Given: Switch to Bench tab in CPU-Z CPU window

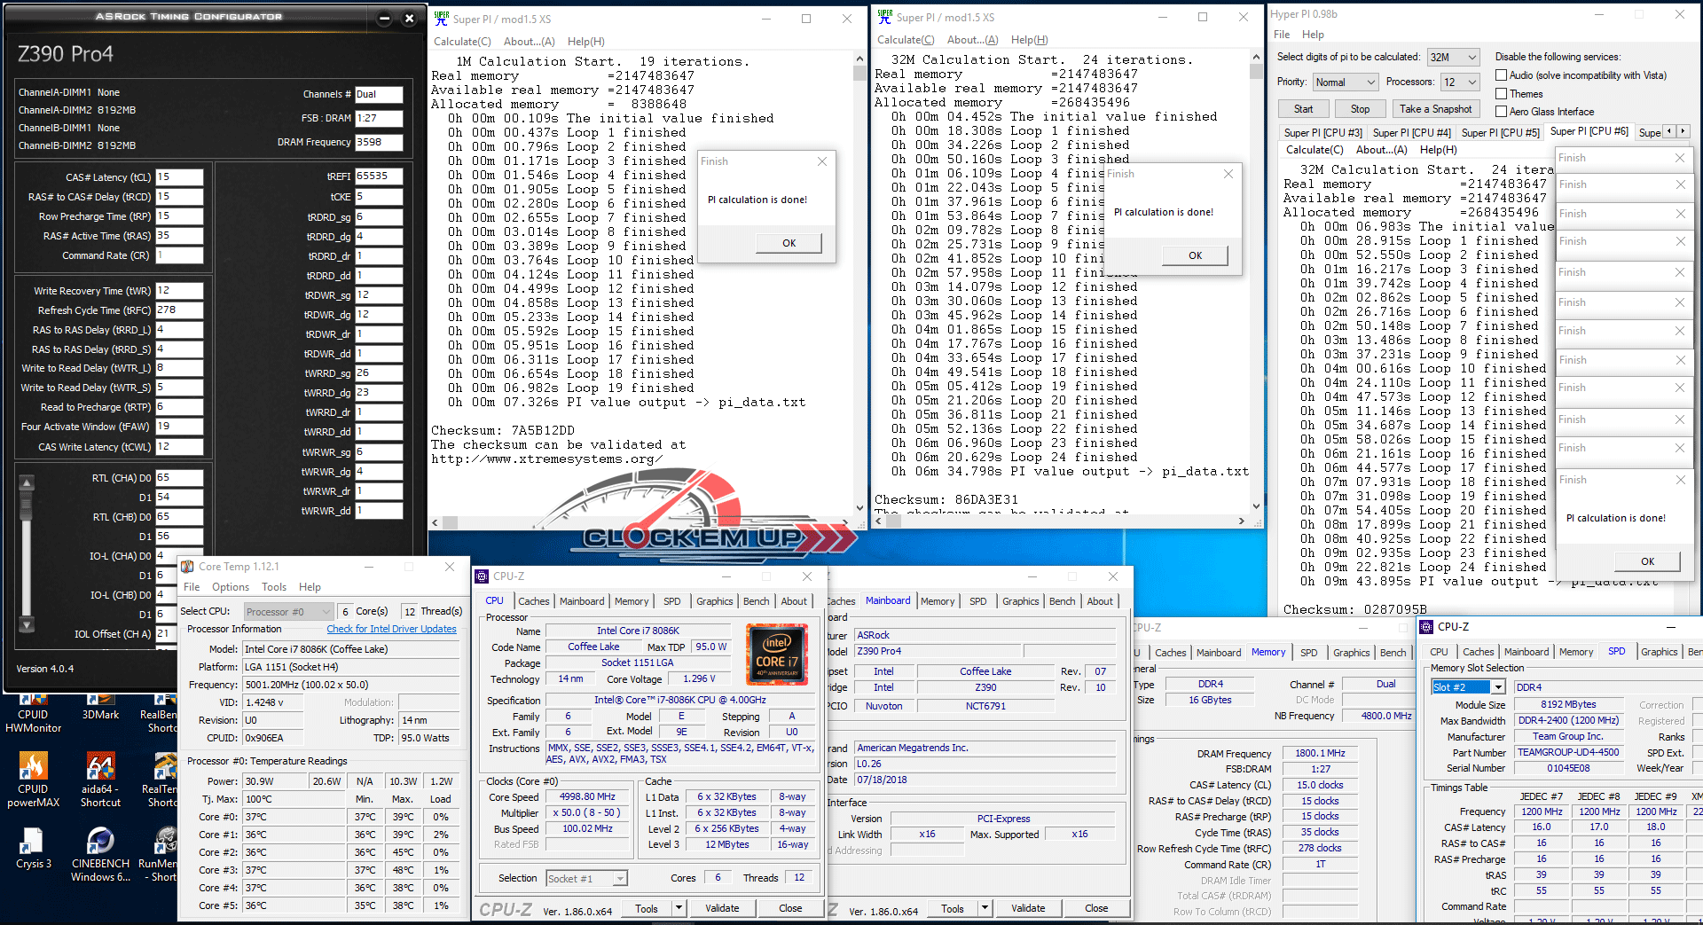Looking at the screenshot, I should click(756, 601).
